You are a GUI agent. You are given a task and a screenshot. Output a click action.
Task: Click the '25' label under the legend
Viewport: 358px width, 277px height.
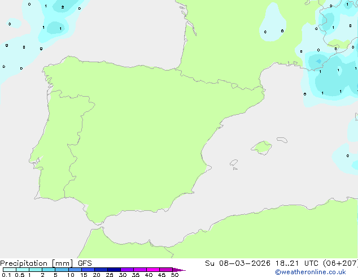click(x=110, y=275)
